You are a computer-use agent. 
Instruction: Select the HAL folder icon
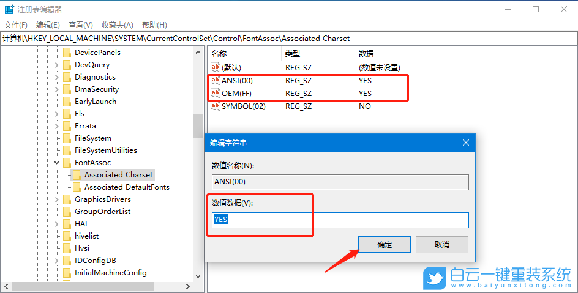[x=67, y=224]
